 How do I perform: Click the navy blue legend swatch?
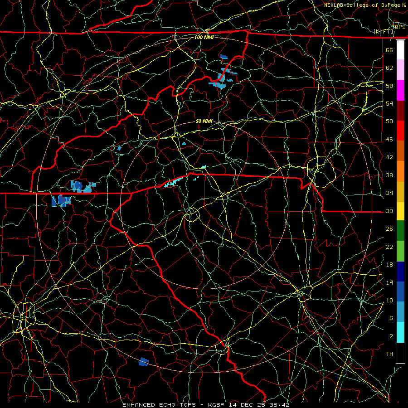[x=400, y=272]
